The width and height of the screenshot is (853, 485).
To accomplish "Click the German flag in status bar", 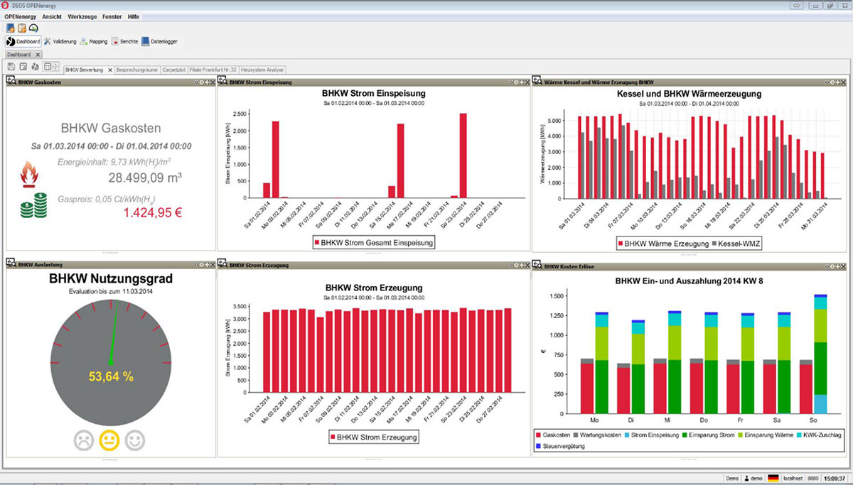I will pos(773,479).
